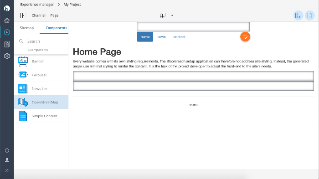Screen dimensions: 319x179
Task: Click the Carousel label
Action: coord(39,75)
